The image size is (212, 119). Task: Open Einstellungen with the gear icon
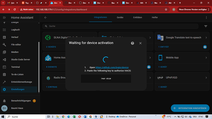coord(19,89)
